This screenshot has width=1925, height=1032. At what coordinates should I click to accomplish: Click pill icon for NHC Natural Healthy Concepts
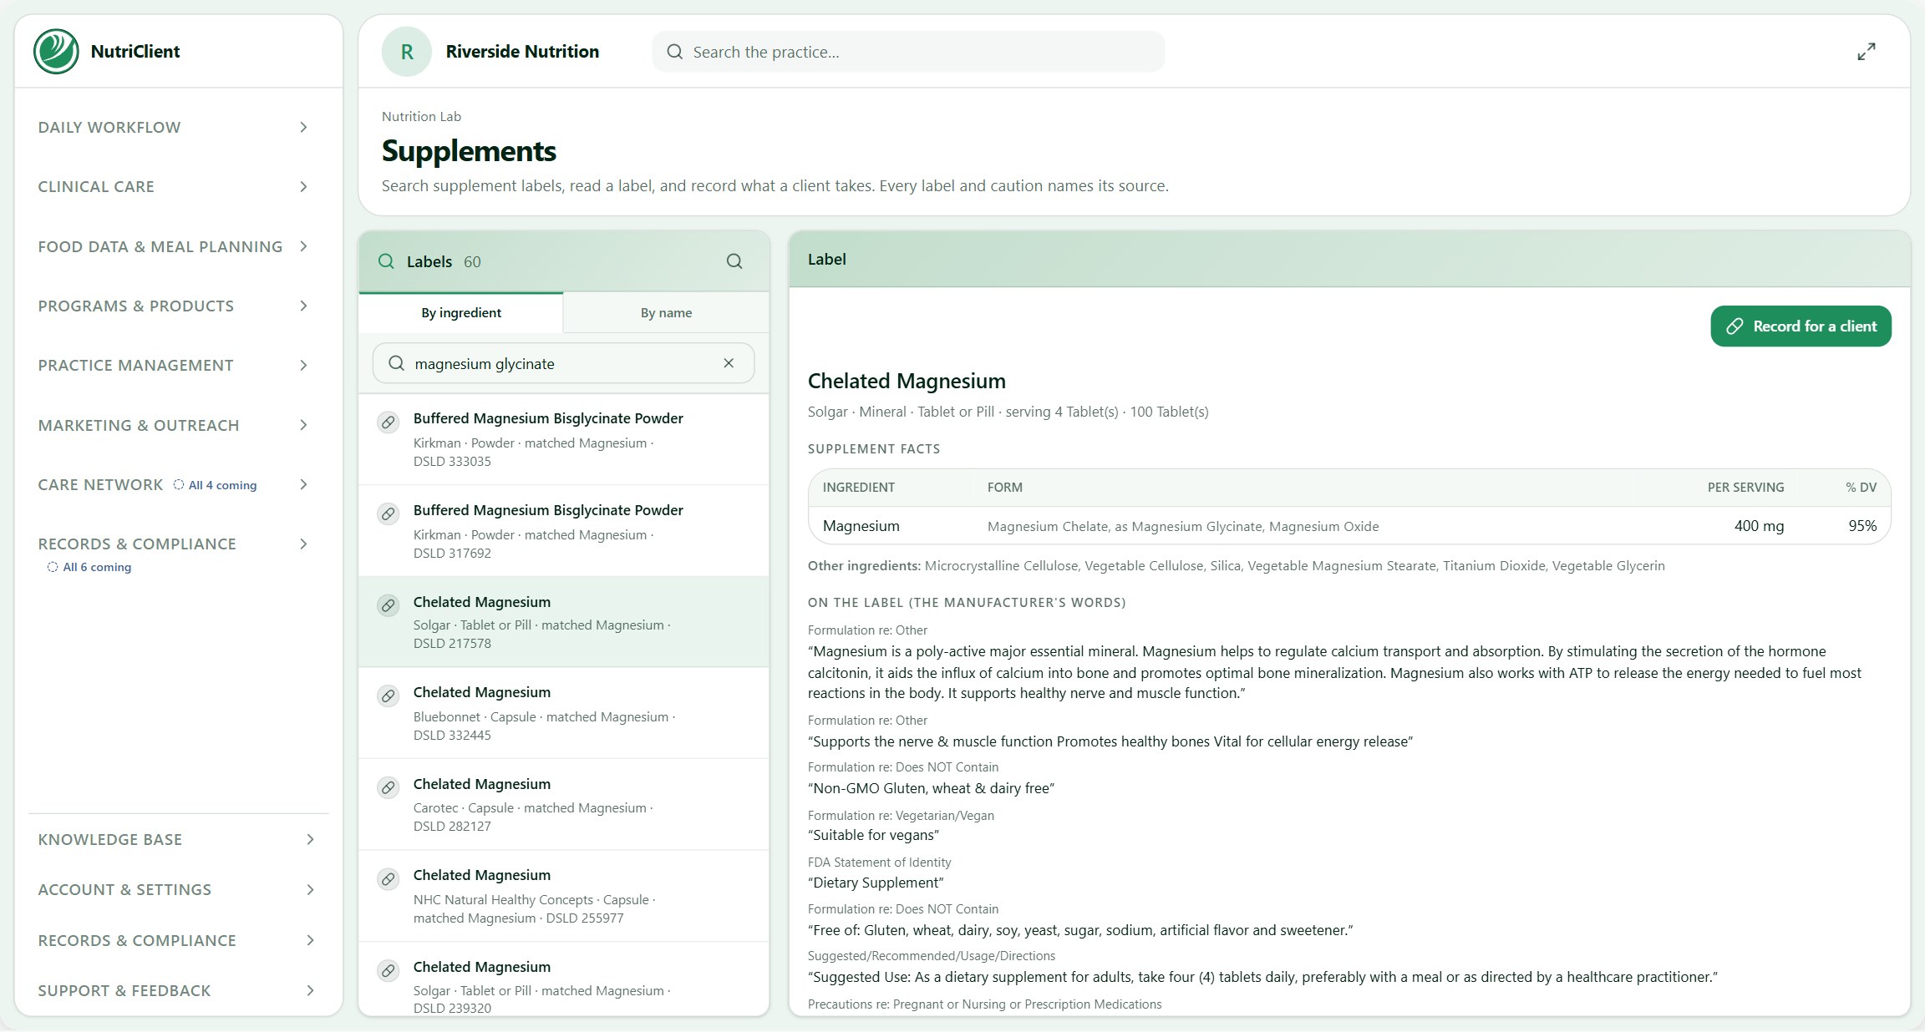389,879
